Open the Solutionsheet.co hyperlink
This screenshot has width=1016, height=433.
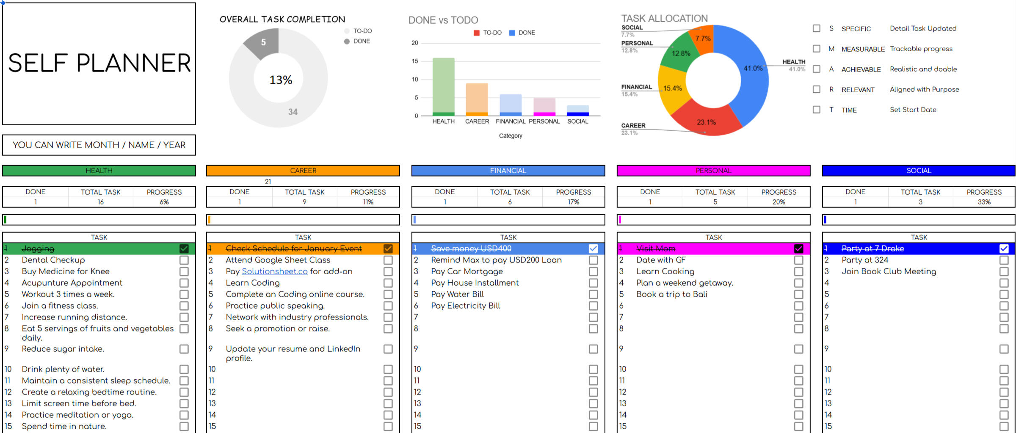tap(274, 271)
